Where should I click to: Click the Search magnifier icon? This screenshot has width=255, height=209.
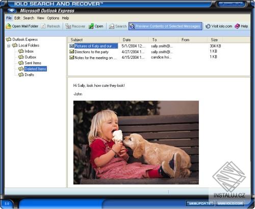pos(112,26)
